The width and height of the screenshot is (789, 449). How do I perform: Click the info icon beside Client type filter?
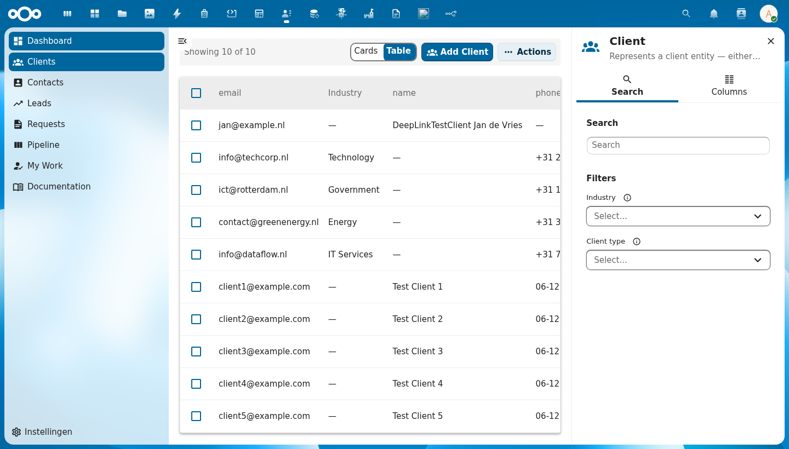[637, 241]
